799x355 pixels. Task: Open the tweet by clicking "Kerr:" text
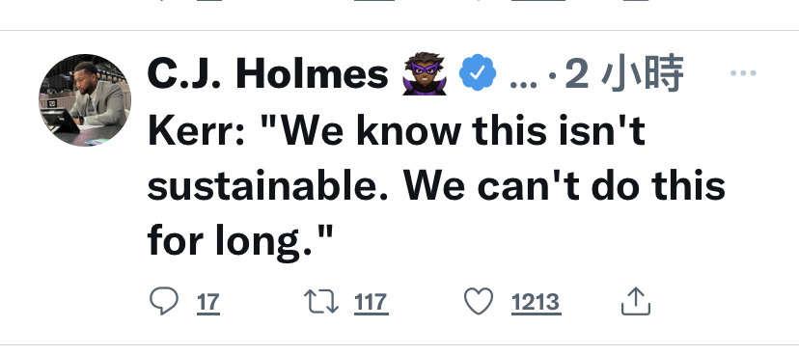tap(196, 131)
